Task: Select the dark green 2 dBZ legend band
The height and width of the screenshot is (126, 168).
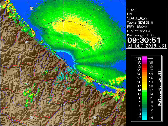Action: click(x=144, y=106)
